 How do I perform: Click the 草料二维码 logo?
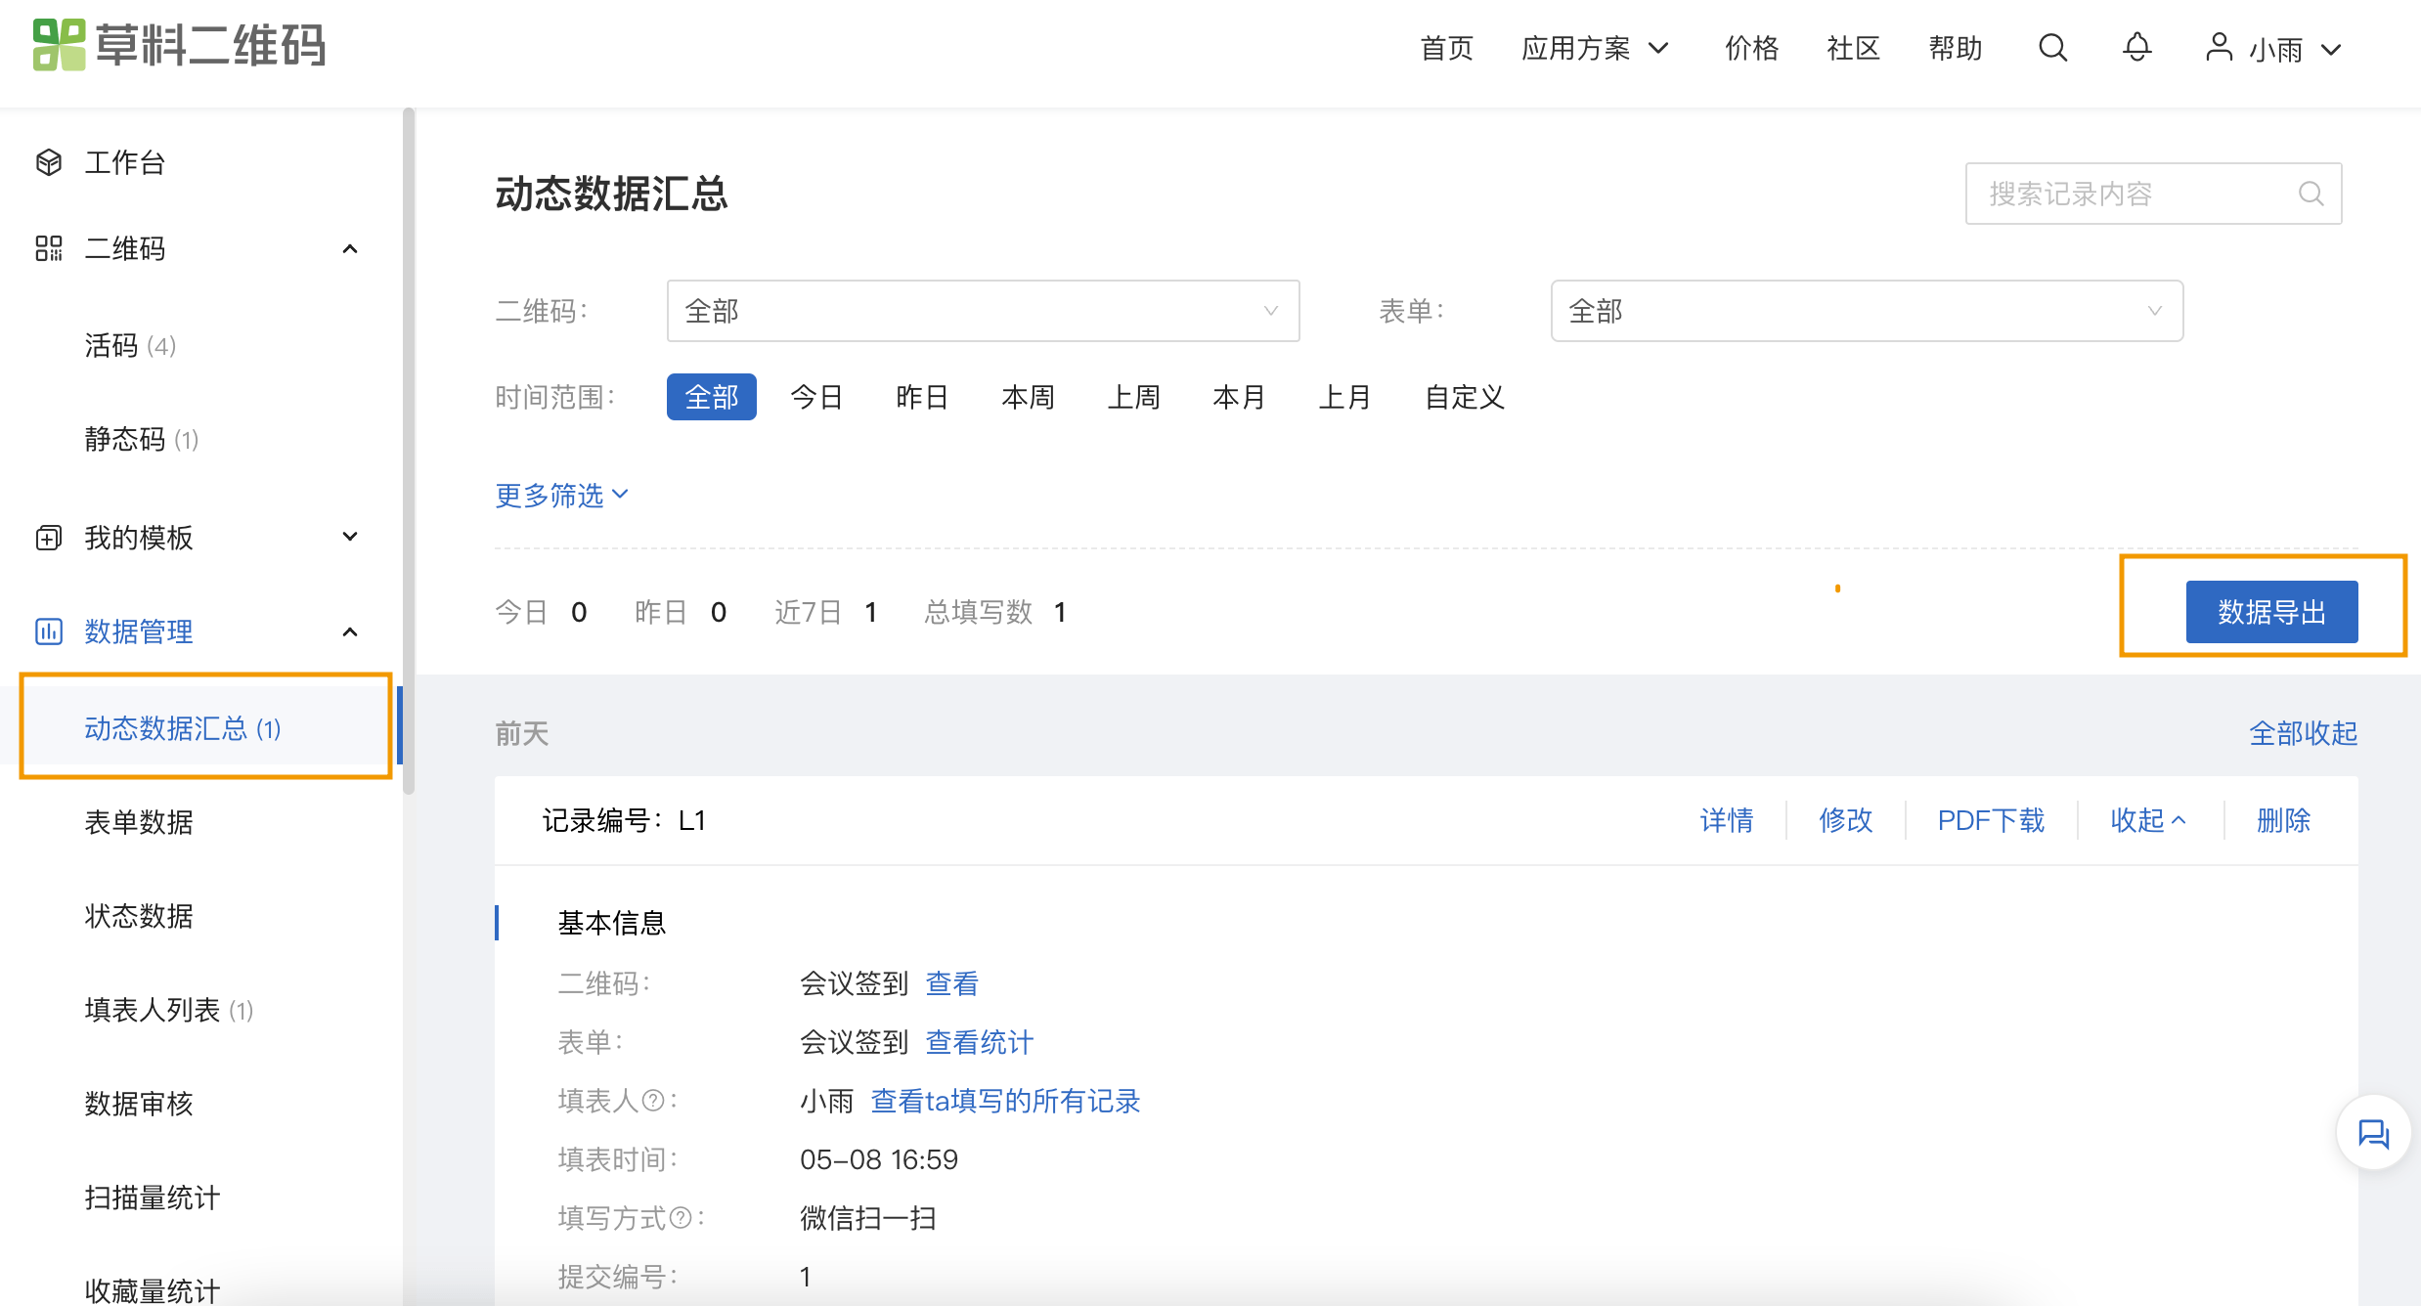click(x=179, y=46)
